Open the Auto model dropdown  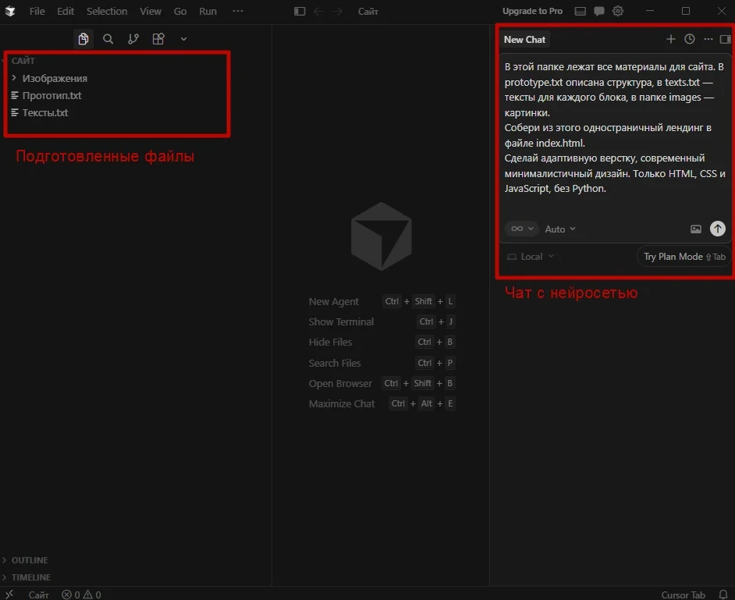[x=560, y=229]
